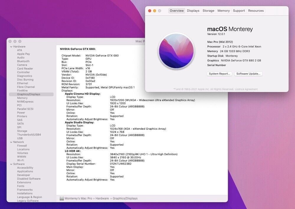Select Memory in the System Report sidebar
This screenshot has width=295, height=209.
22,98
